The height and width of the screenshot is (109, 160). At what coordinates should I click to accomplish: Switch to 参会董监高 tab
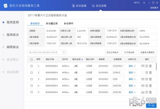tap(52, 24)
